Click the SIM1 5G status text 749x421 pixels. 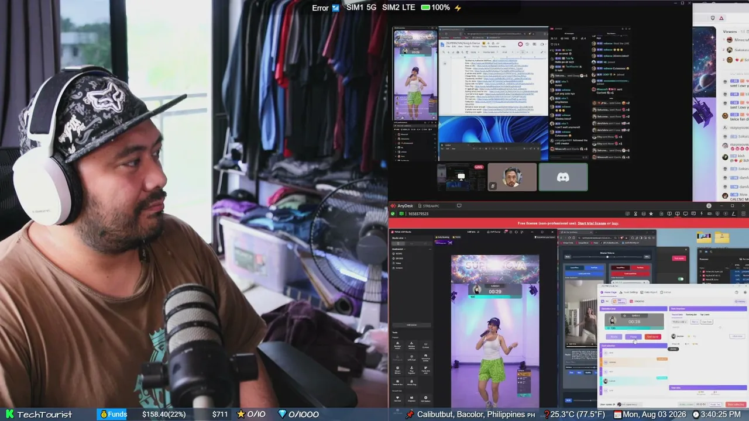tap(361, 8)
